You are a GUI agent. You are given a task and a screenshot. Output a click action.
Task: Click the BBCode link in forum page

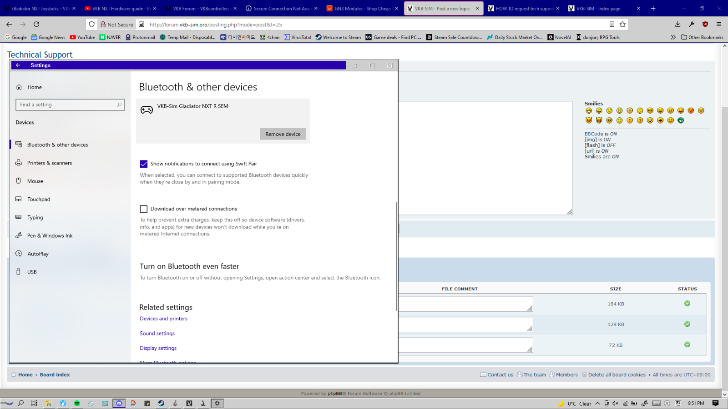point(594,134)
